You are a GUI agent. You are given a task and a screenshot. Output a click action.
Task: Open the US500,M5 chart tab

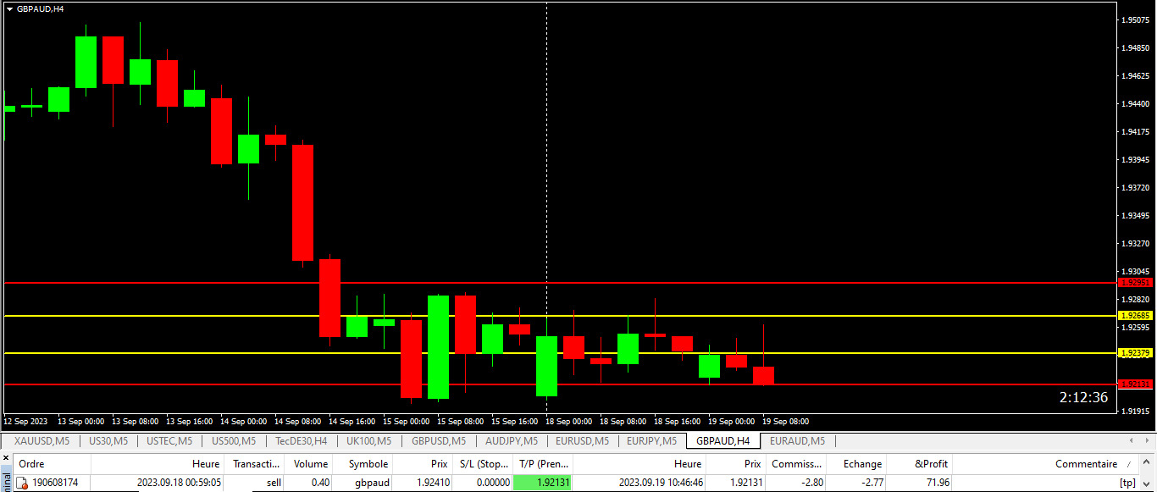coord(234,441)
